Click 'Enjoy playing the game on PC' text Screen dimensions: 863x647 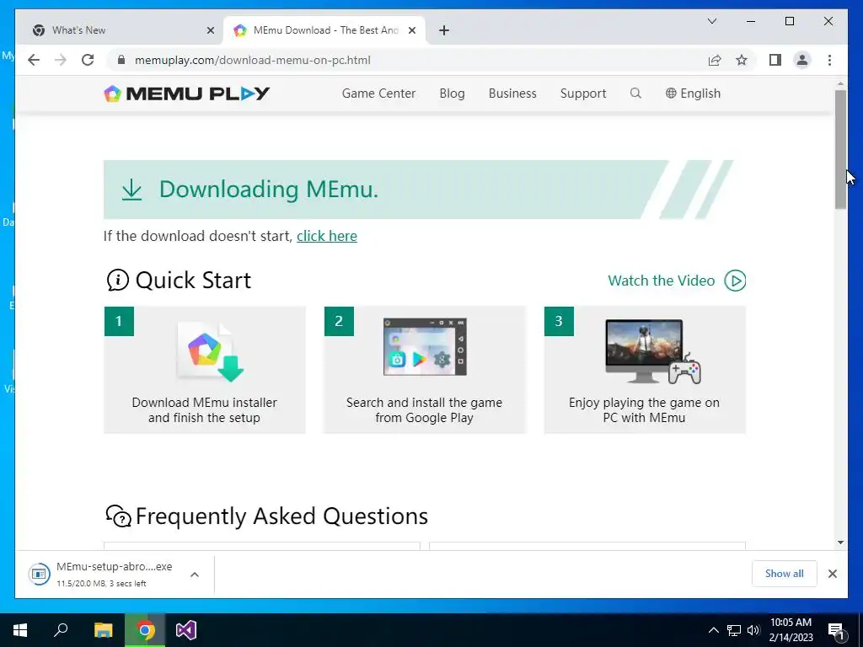(x=644, y=410)
